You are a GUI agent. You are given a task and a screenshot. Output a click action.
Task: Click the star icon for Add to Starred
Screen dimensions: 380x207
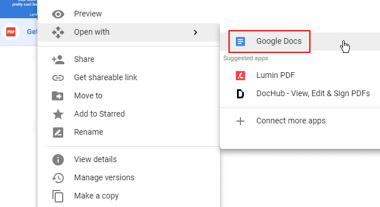coord(58,114)
